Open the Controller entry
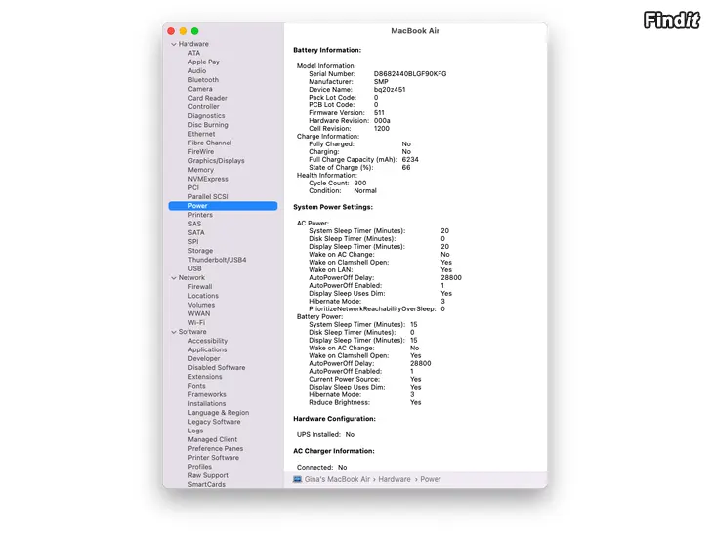Viewport: 711px width, 533px height. pyautogui.click(x=203, y=107)
